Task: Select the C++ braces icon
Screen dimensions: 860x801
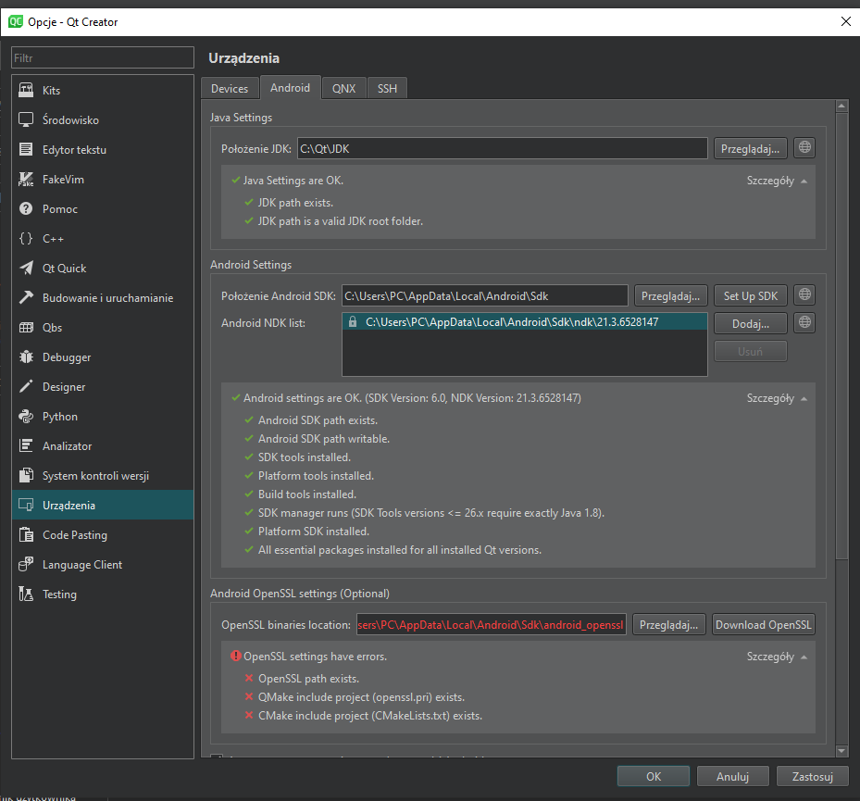Action: point(26,238)
